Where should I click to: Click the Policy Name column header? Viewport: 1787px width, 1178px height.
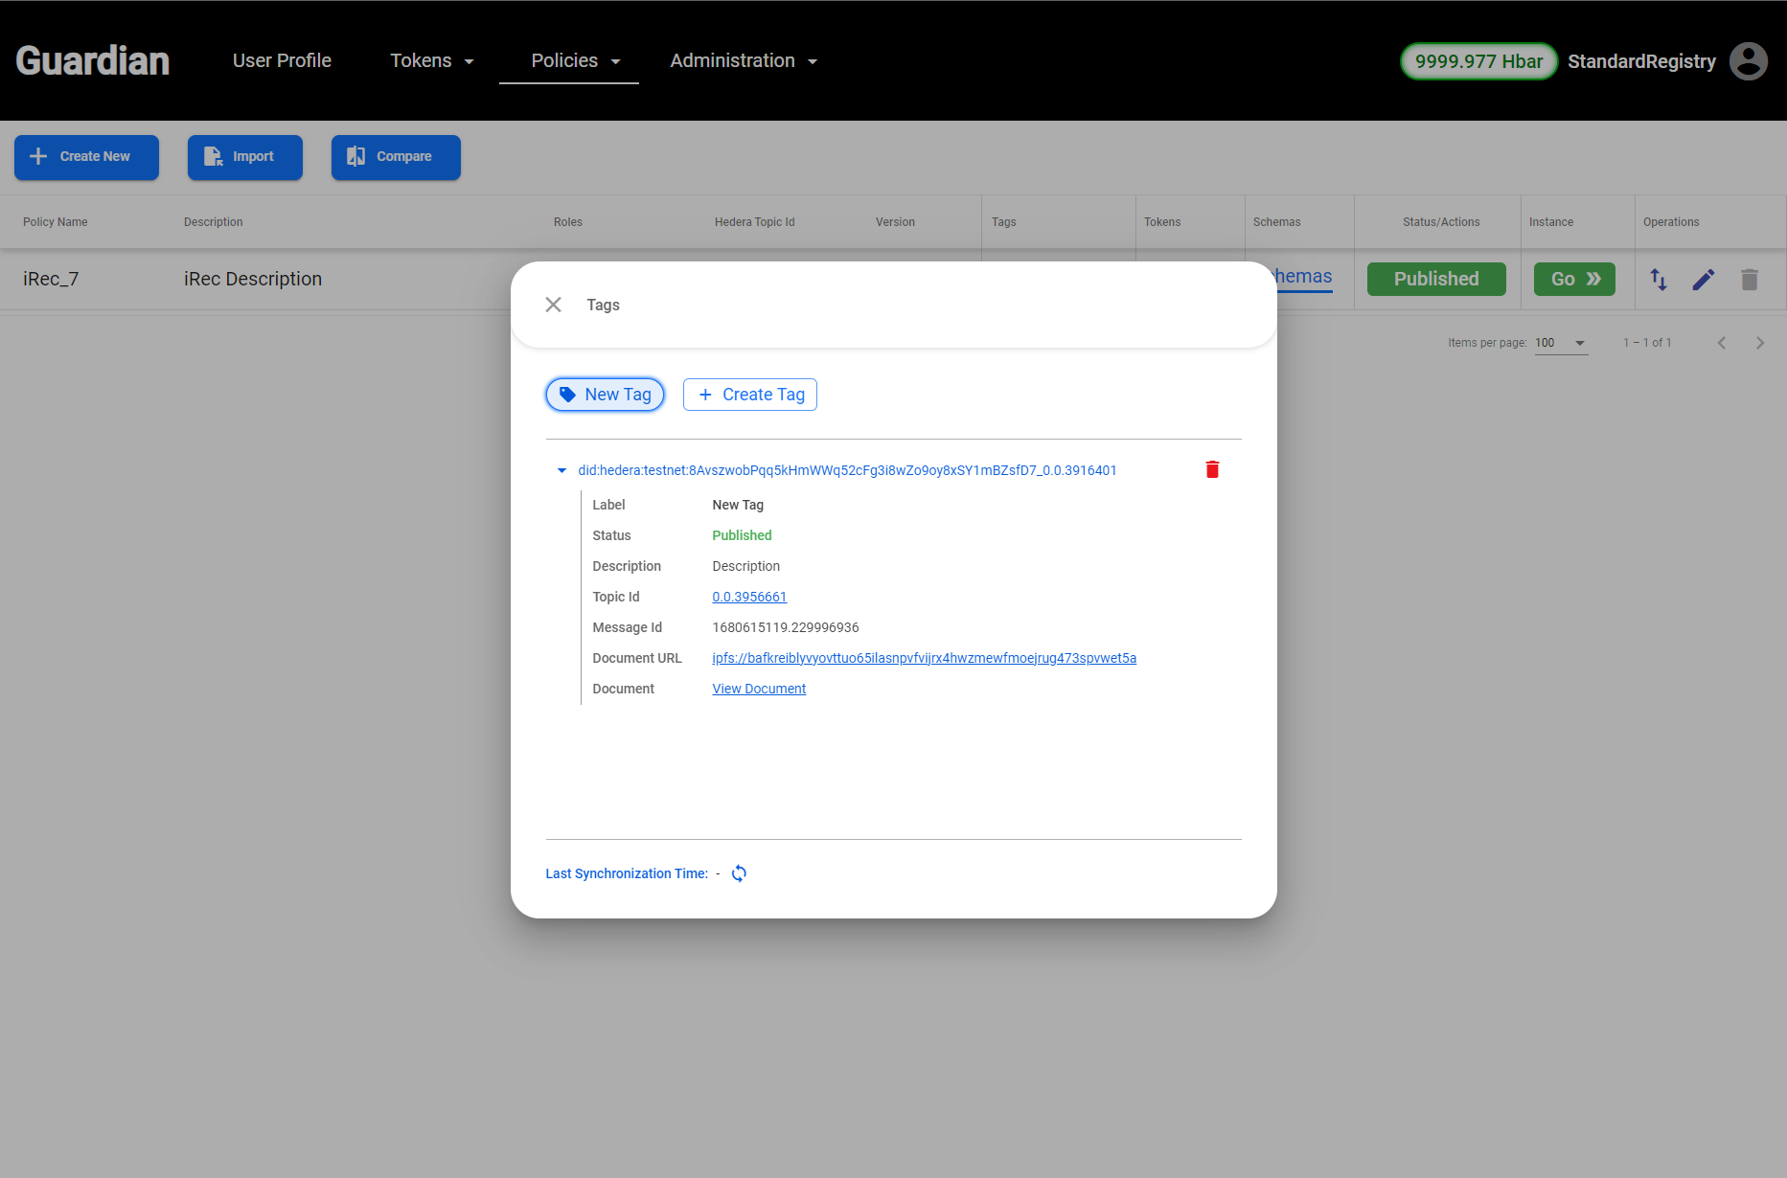(56, 222)
